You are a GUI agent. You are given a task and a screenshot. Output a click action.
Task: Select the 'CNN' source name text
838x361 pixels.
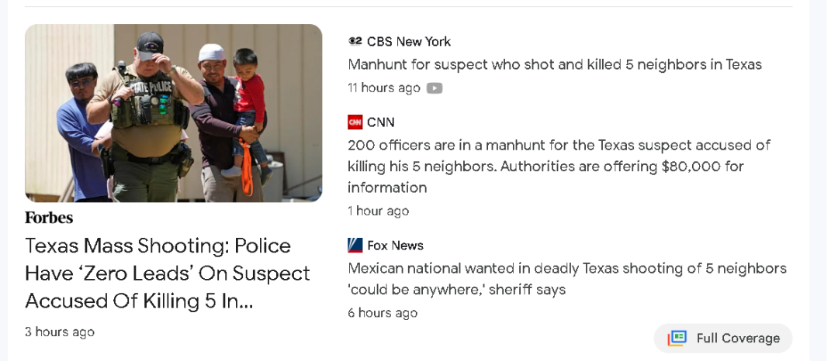[380, 122]
